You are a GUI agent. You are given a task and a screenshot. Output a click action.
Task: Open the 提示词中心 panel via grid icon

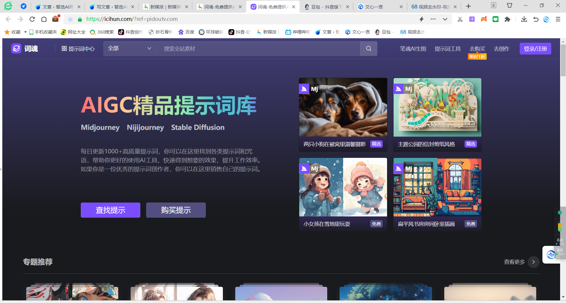[64, 48]
